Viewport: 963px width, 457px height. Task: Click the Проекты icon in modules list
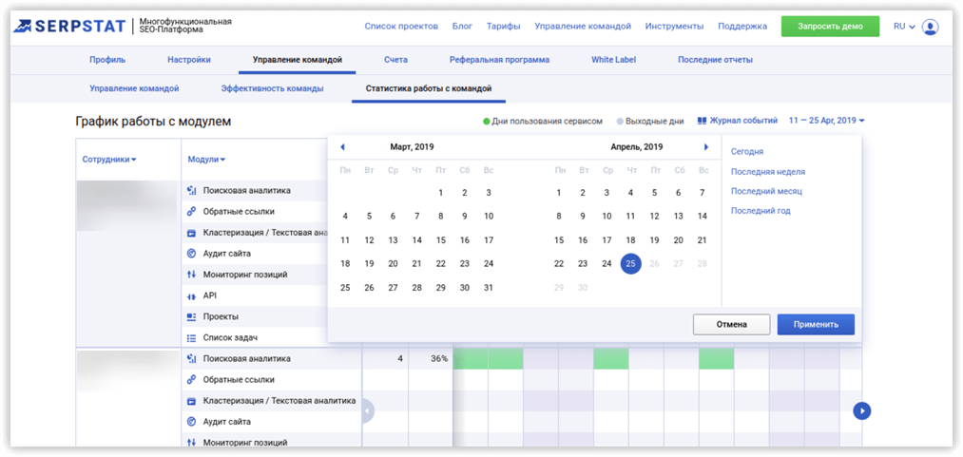coord(191,316)
